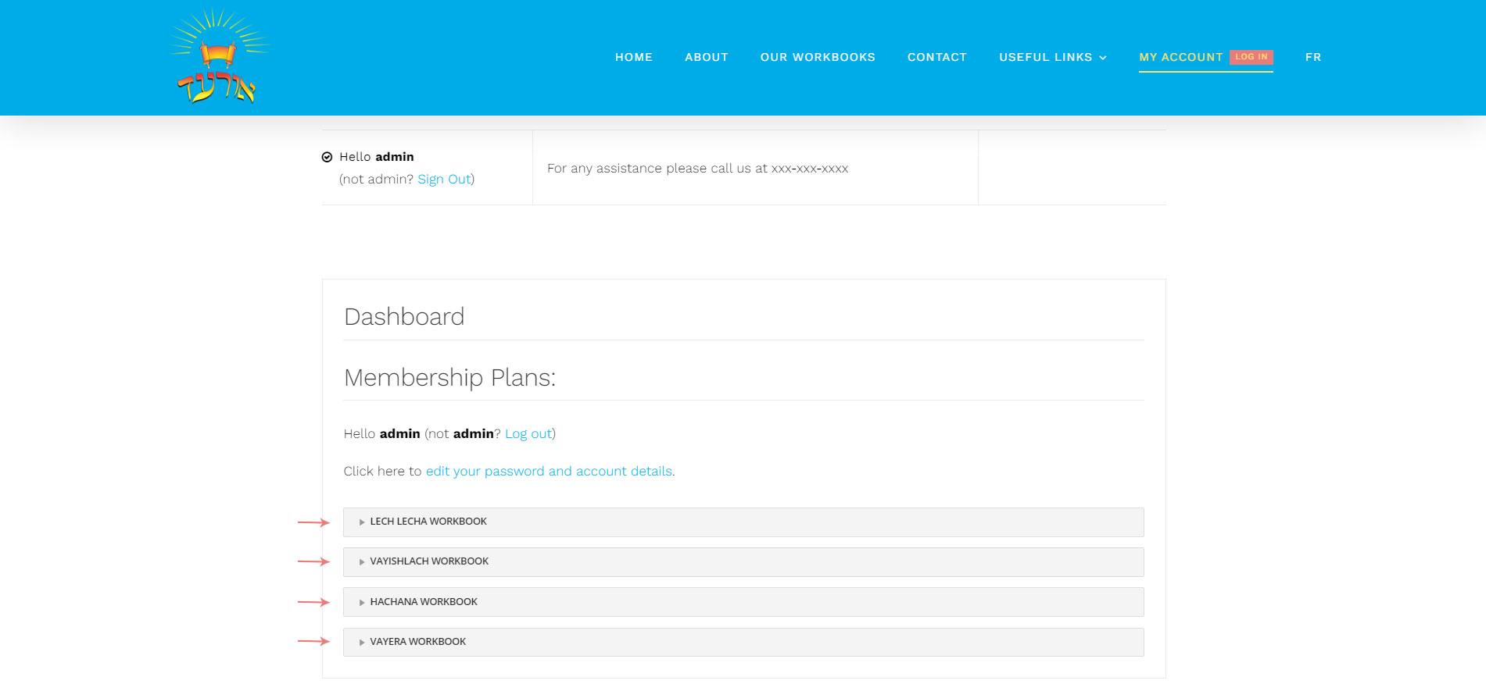
Task: Open the Useful Links dropdown menu
Action: point(1045,57)
